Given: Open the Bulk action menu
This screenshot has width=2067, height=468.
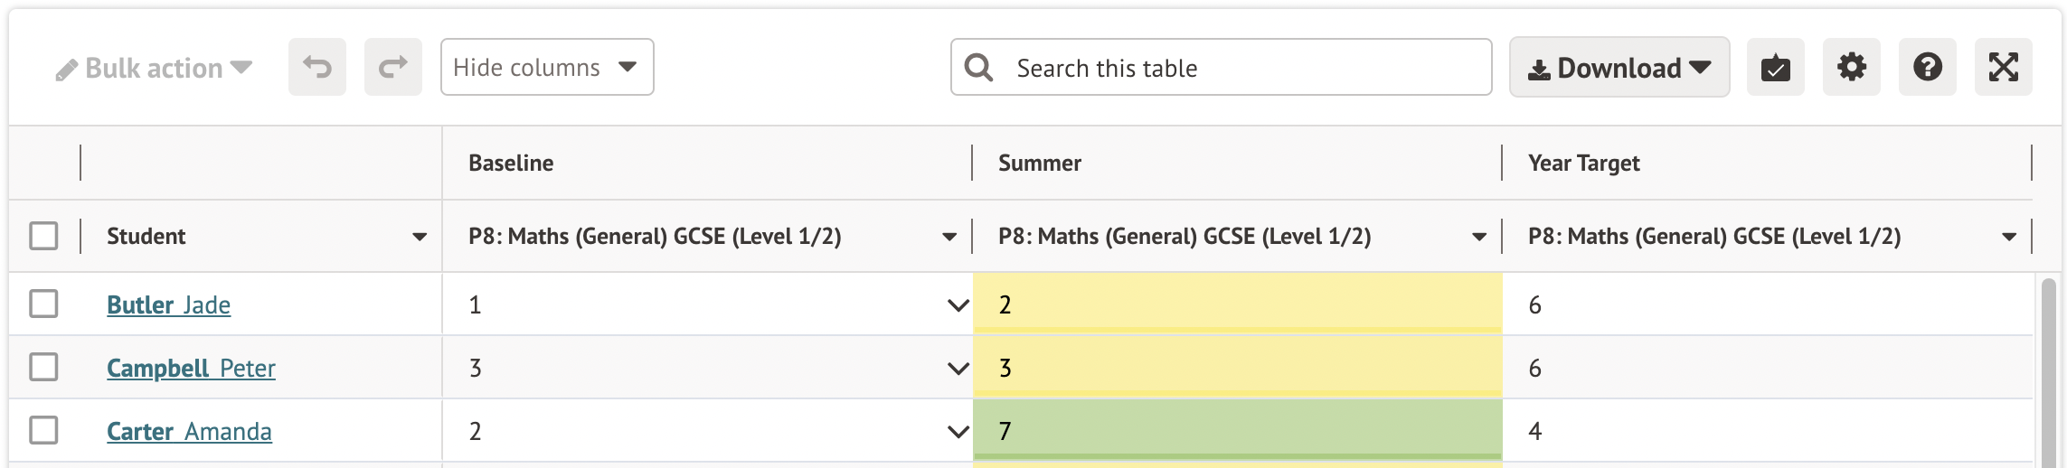Looking at the screenshot, I should (154, 69).
